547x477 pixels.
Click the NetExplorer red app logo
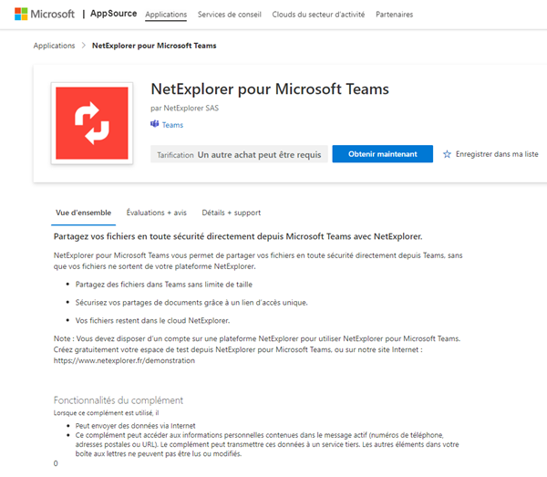(92, 123)
